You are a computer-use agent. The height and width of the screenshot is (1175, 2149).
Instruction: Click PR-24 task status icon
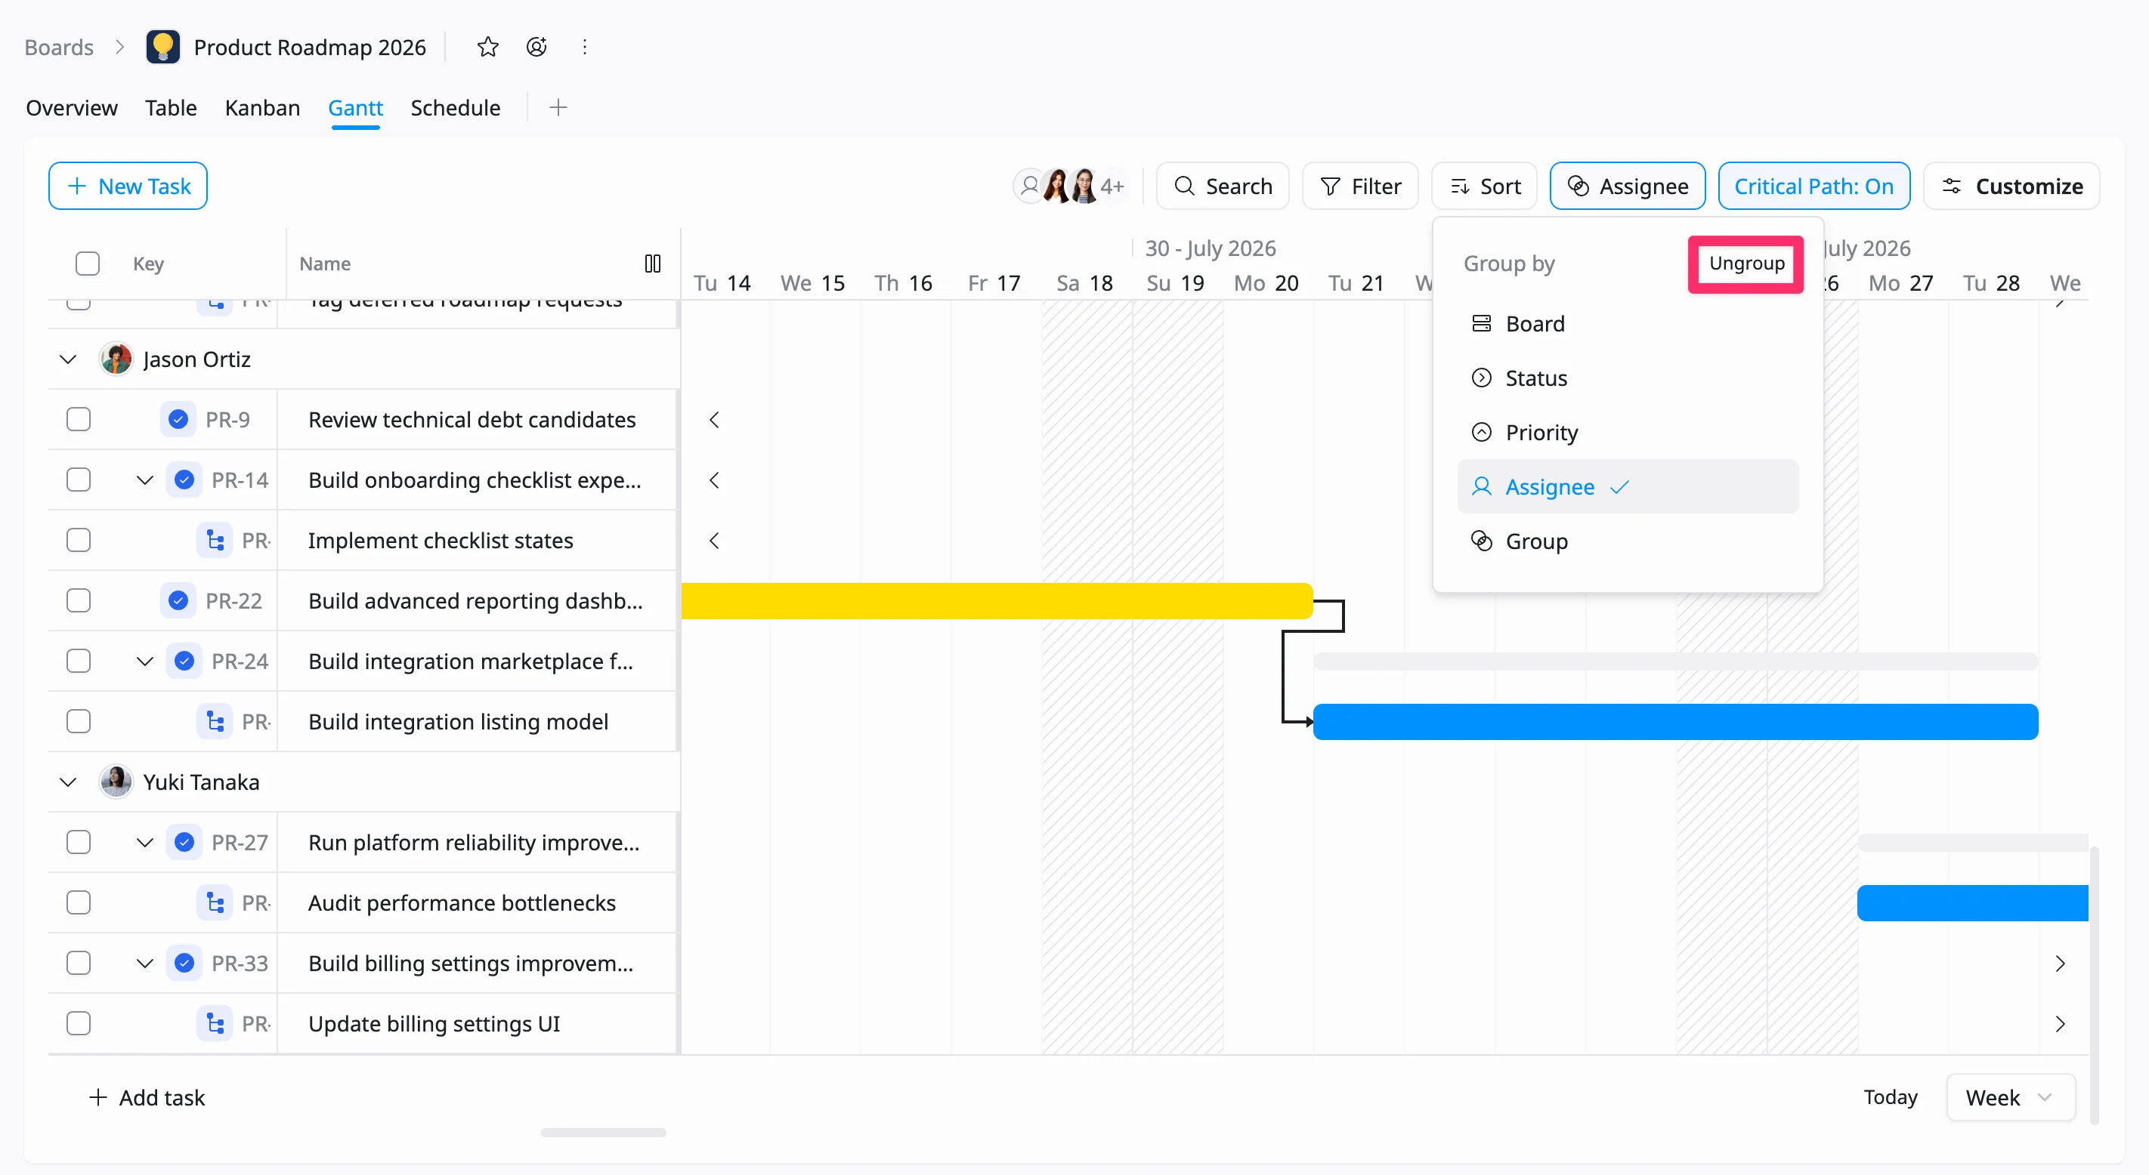point(184,661)
